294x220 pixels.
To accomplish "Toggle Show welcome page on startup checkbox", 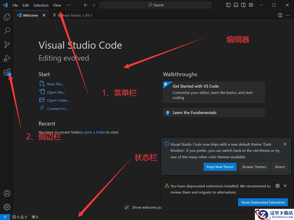I will pyautogui.click(x=127, y=207).
